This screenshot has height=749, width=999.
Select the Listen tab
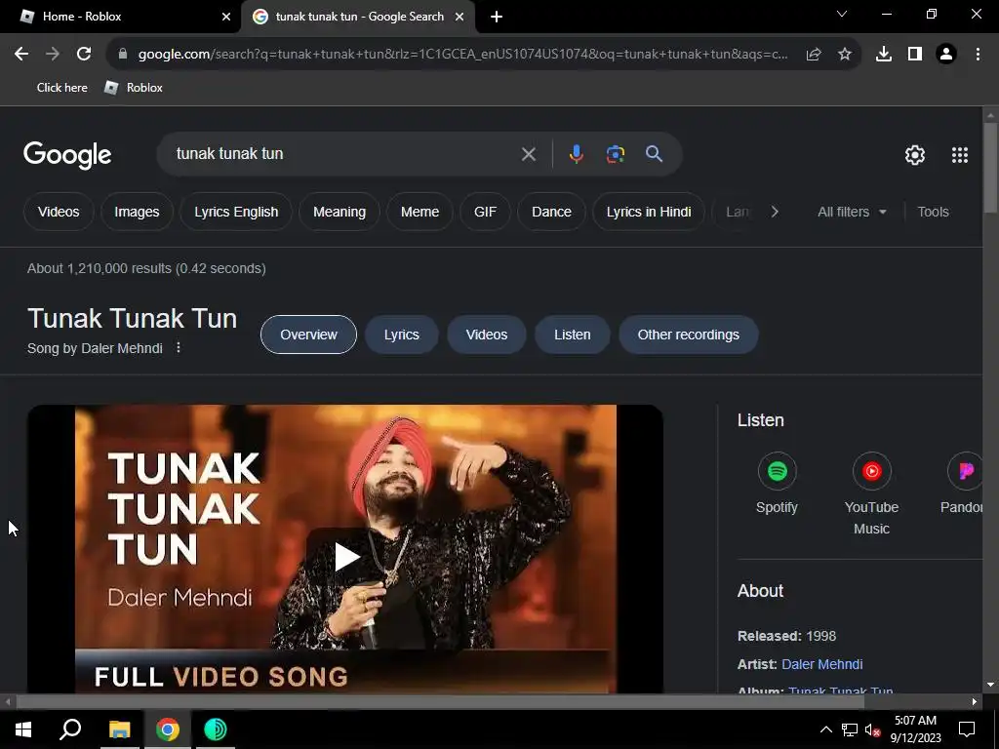pyautogui.click(x=572, y=335)
